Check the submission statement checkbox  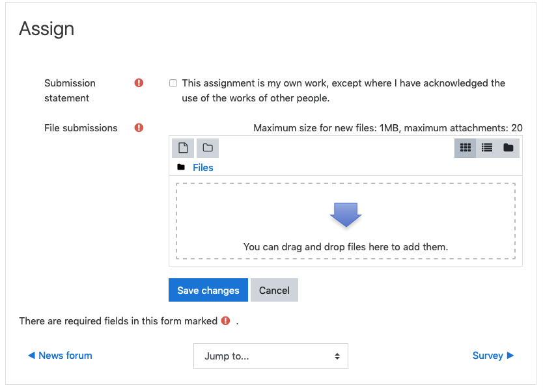(x=173, y=83)
